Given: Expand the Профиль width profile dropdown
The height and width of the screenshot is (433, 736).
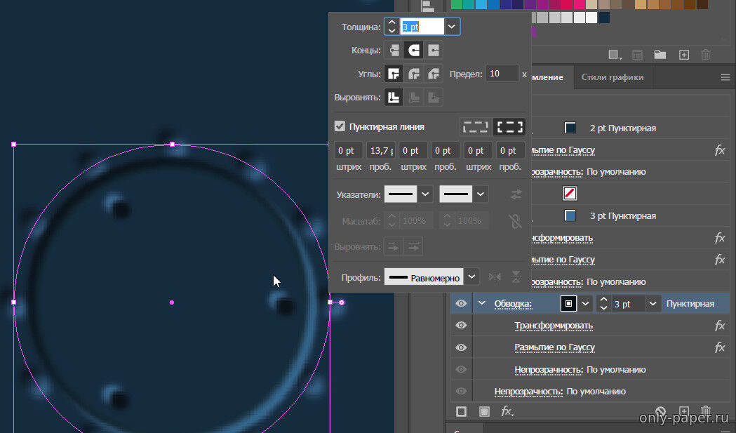Looking at the screenshot, I should coord(473,277).
